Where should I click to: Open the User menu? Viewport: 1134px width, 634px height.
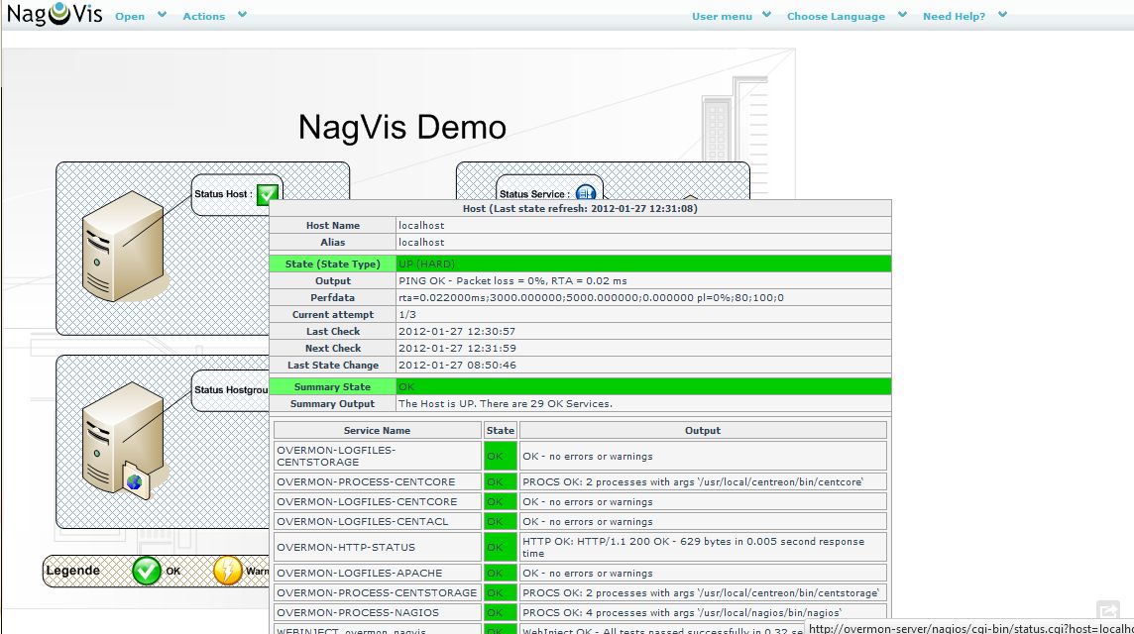pos(722,16)
